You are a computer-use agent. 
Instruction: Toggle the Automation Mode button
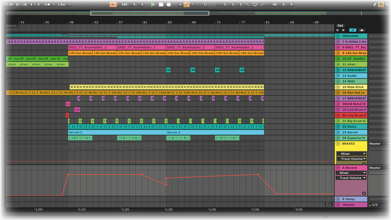(353, 30)
